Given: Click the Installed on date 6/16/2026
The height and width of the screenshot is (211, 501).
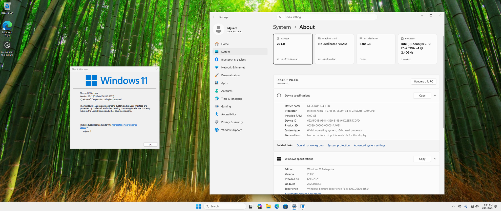Looking at the screenshot, I should [313, 179].
